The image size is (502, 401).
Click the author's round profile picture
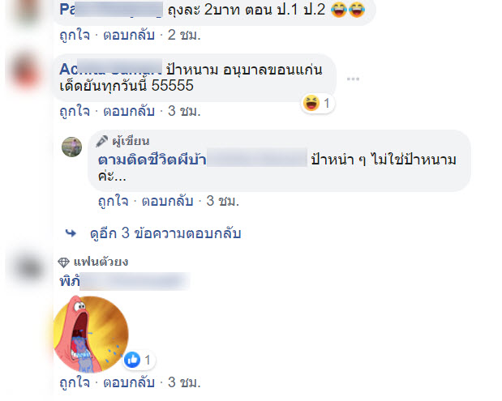point(71,147)
